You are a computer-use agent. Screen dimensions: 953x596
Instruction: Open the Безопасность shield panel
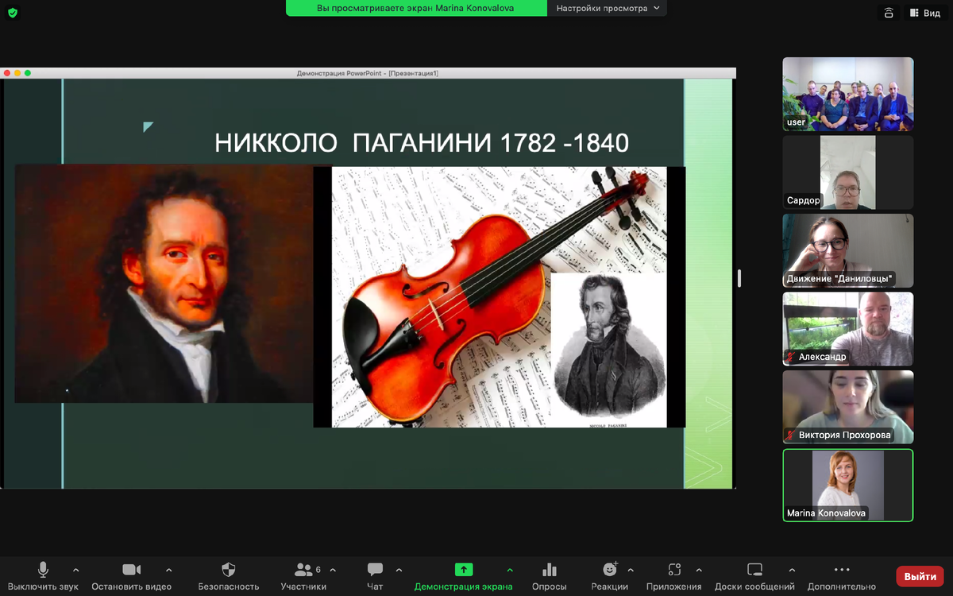pyautogui.click(x=228, y=570)
